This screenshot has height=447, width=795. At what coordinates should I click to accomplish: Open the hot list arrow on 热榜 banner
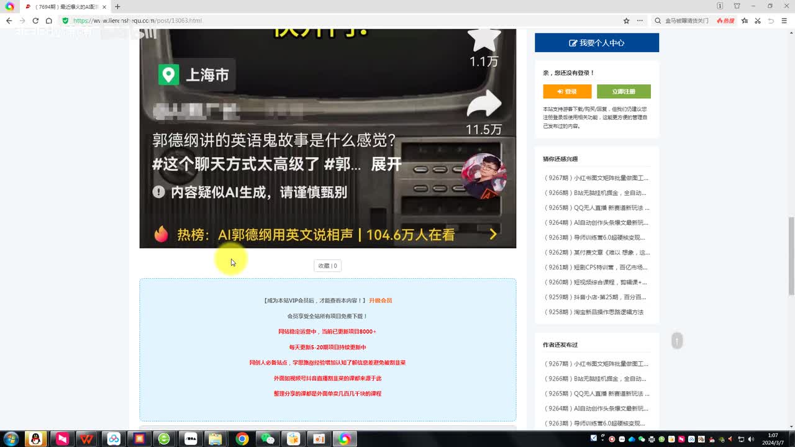[493, 234]
